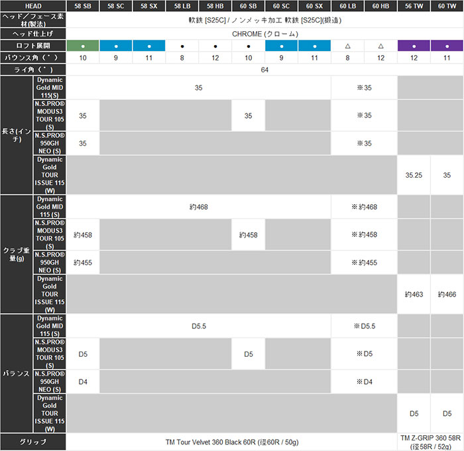Click the 58 SX column header
The width and height of the screenshot is (464, 451).
(x=149, y=6)
